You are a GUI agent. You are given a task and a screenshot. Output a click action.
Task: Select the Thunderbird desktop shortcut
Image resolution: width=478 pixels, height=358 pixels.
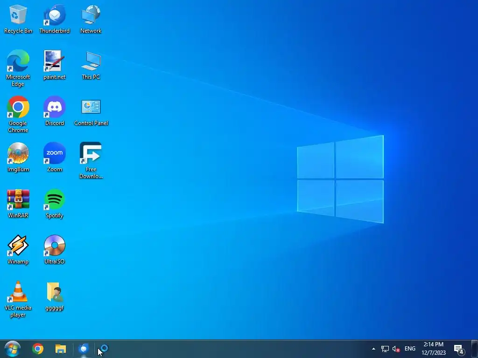click(54, 19)
